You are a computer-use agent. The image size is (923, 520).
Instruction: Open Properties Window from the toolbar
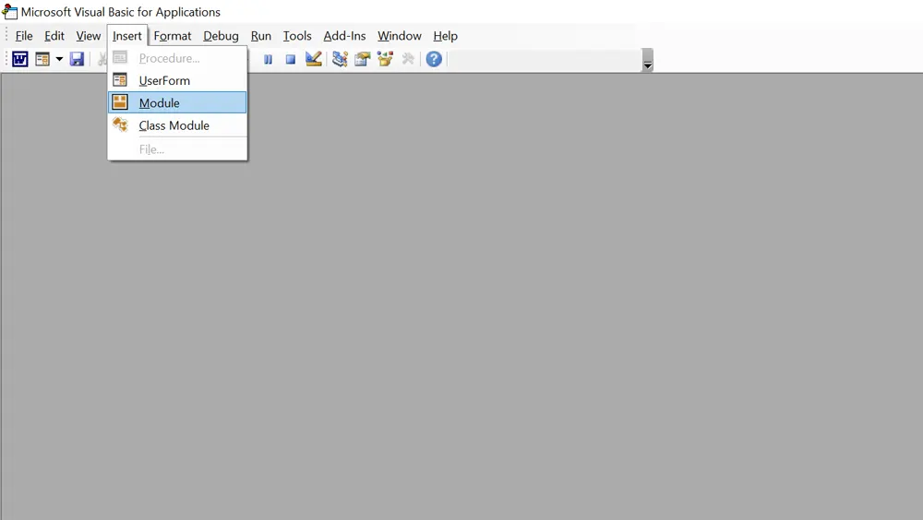[362, 59]
